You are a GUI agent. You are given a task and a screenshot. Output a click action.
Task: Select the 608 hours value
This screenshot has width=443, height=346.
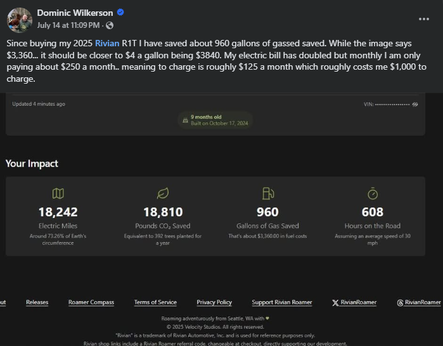click(x=373, y=212)
